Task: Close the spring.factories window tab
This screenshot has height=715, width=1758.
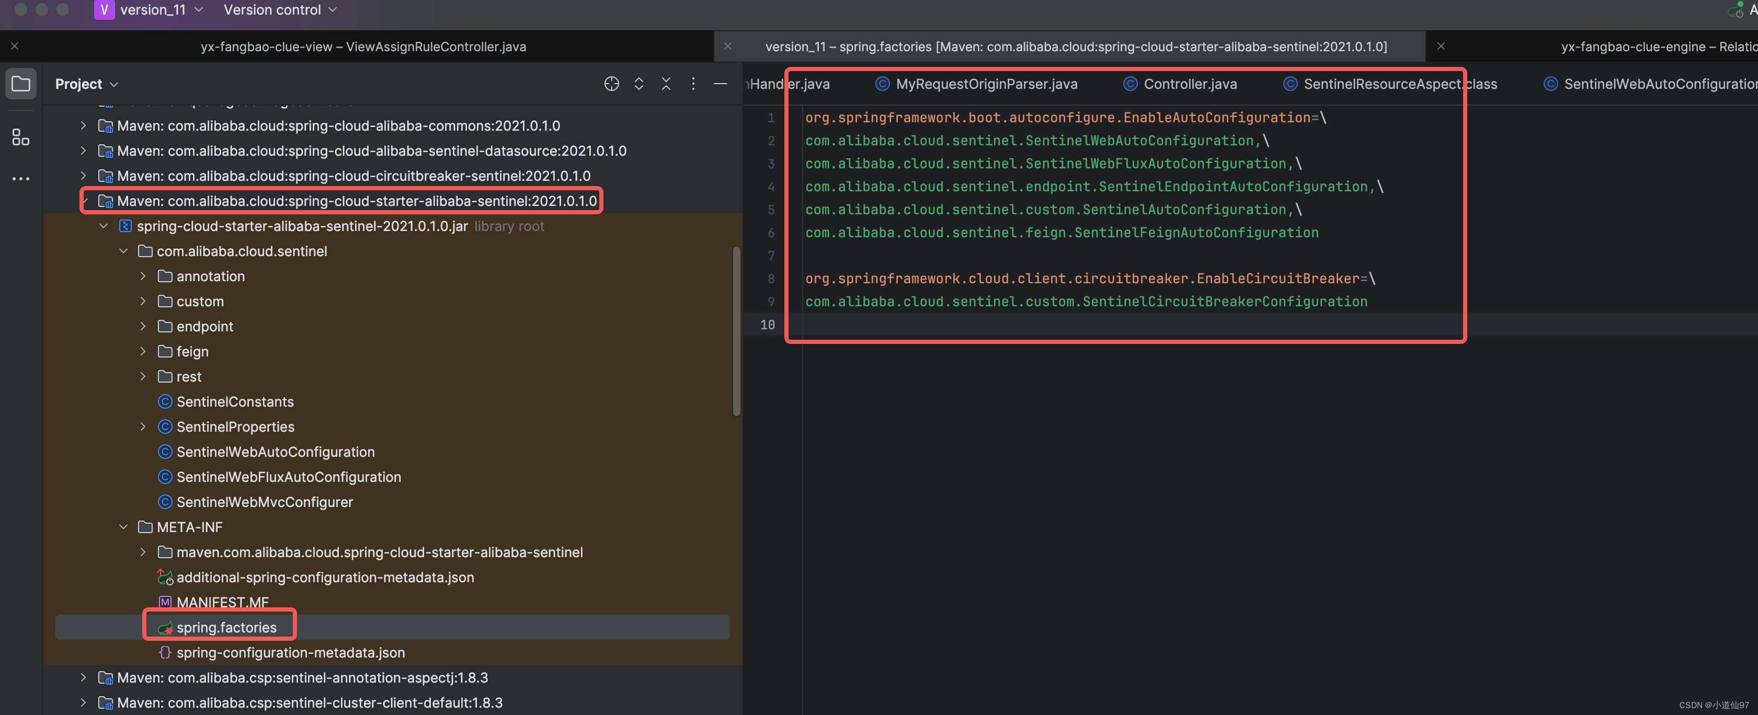Action: tap(727, 47)
